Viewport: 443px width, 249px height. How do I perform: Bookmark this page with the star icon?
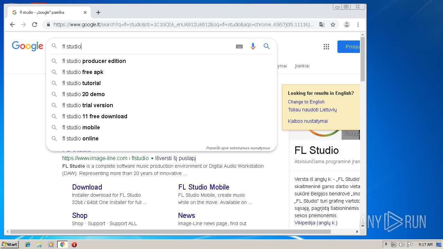tap(333, 25)
